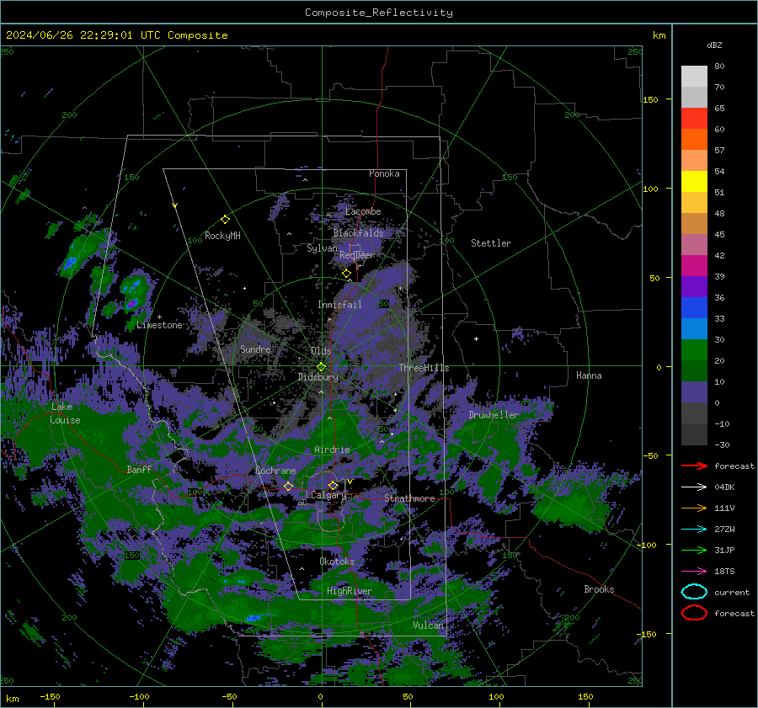The image size is (758, 708).
Task: Click the yellow diamond marker below Cochrane
Action: point(288,486)
